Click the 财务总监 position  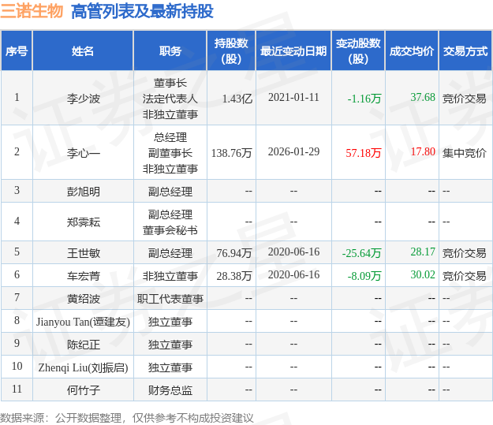[x=170, y=390]
